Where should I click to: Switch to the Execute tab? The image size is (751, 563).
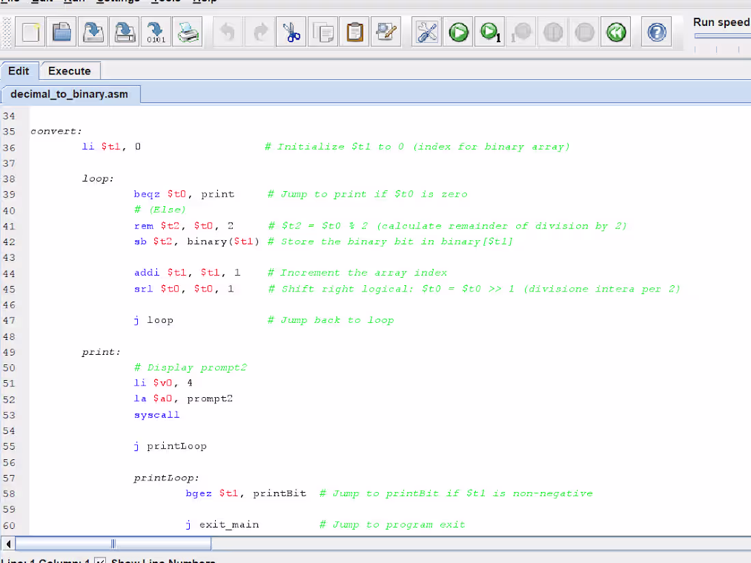pos(70,71)
